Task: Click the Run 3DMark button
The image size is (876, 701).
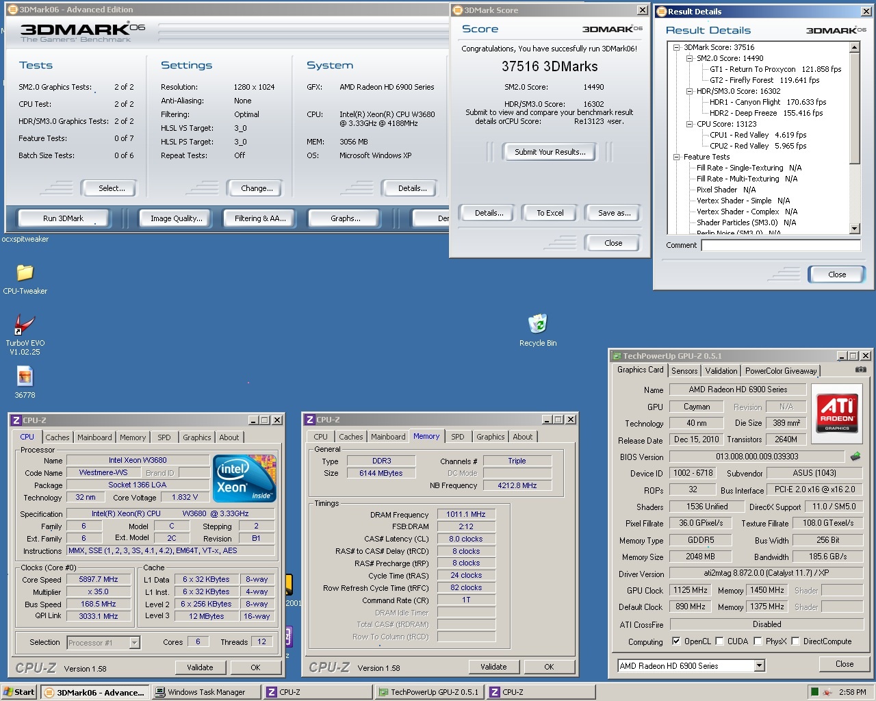Action: pos(63,218)
